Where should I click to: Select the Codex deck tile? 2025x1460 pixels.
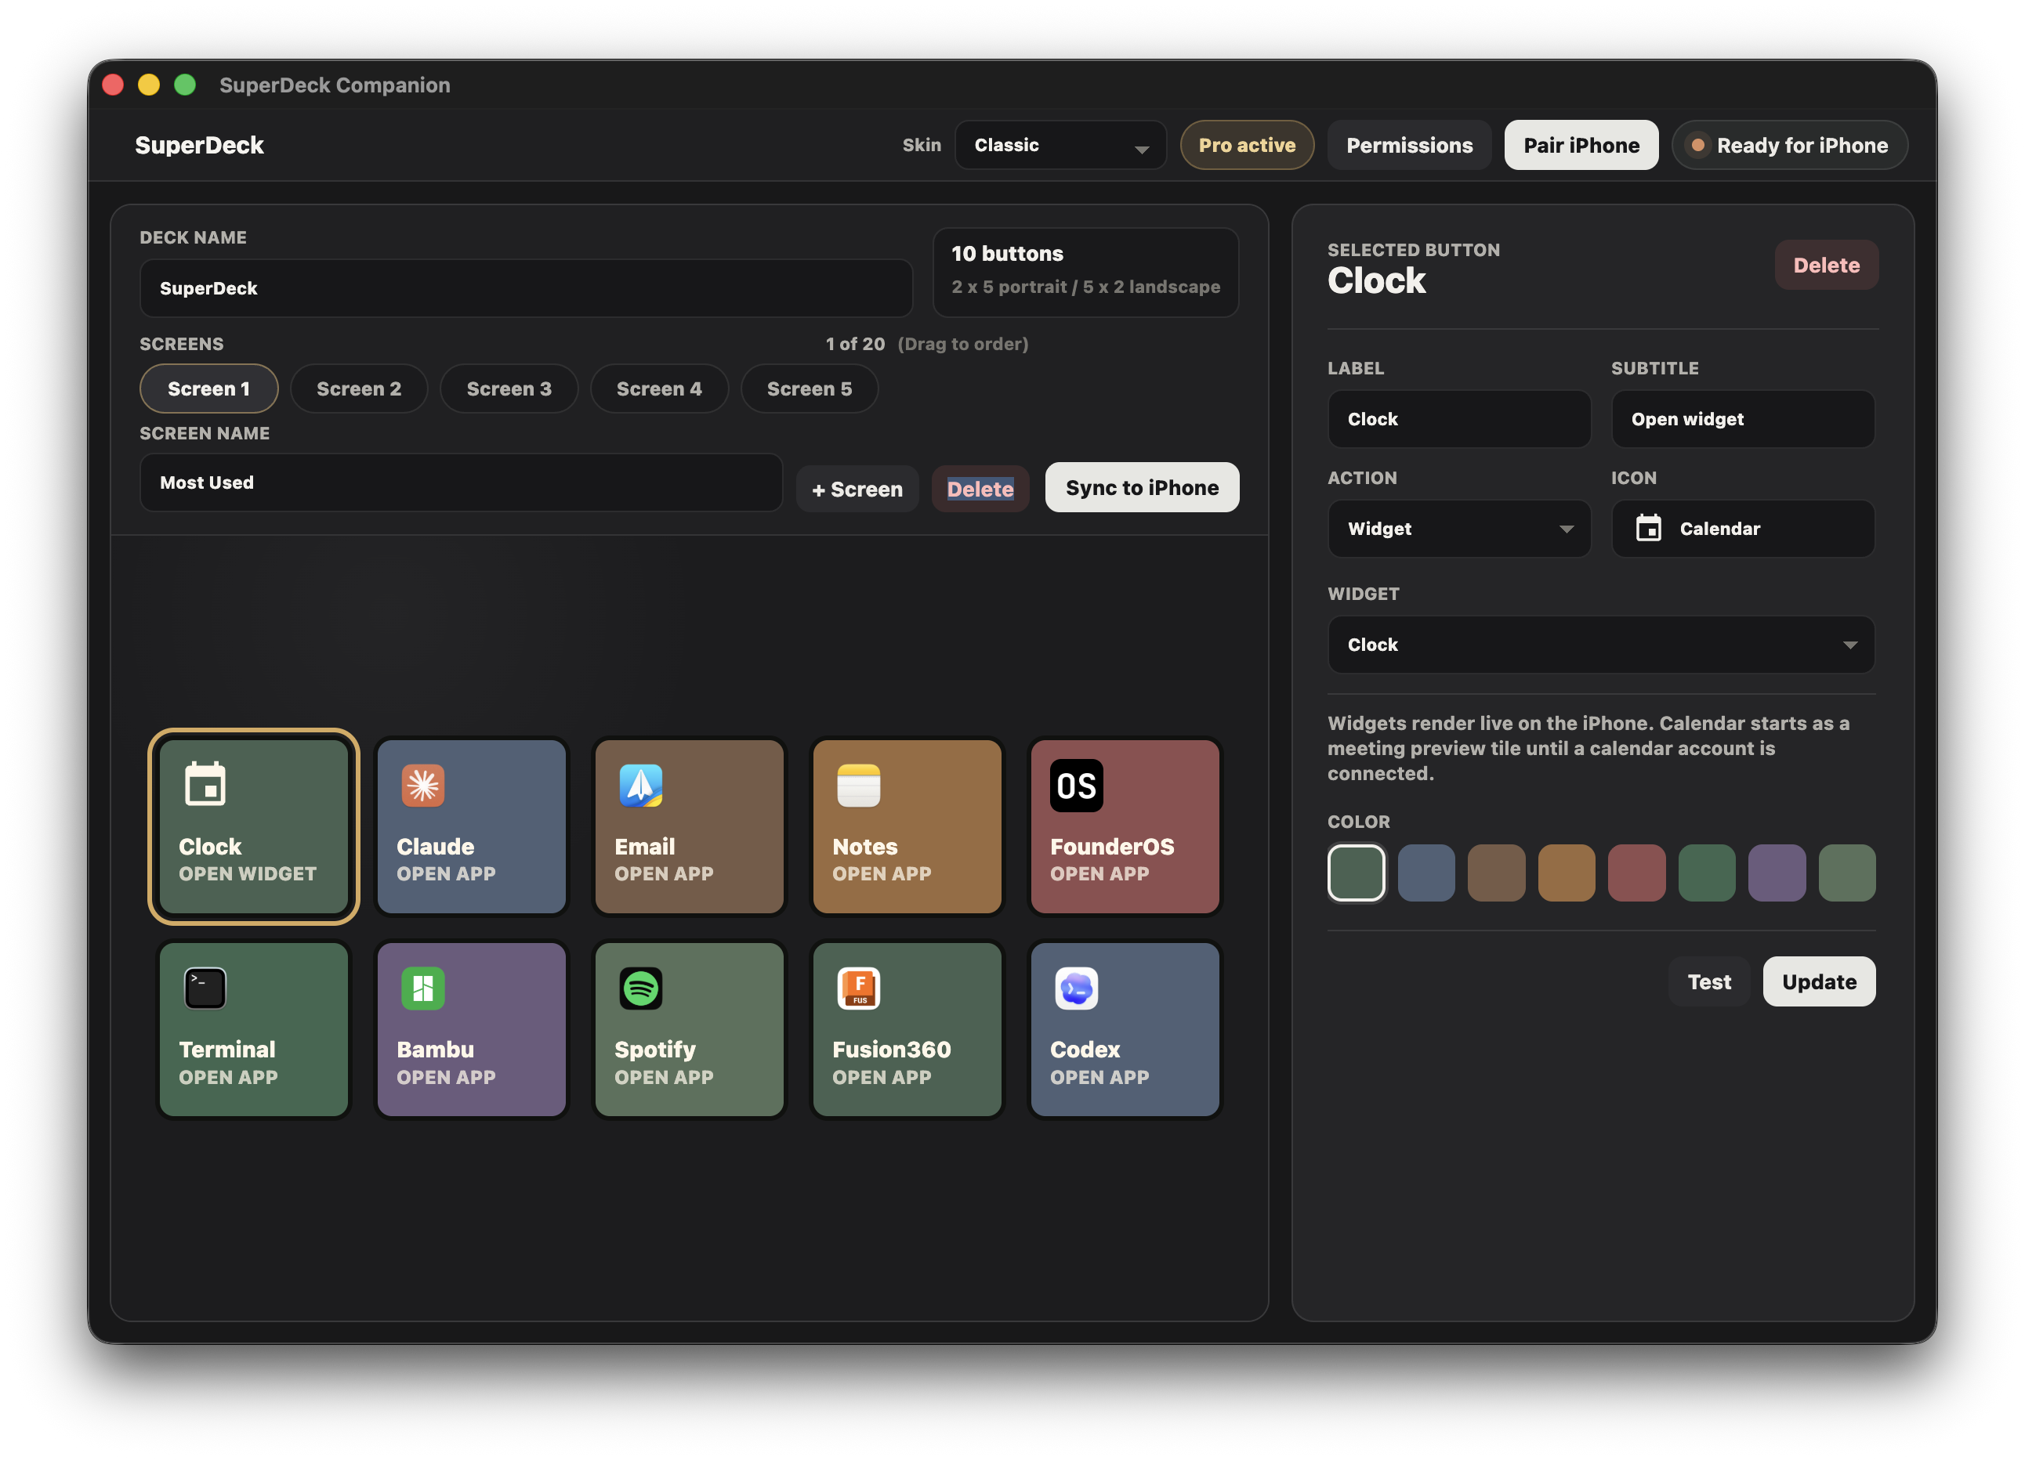point(1125,1030)
